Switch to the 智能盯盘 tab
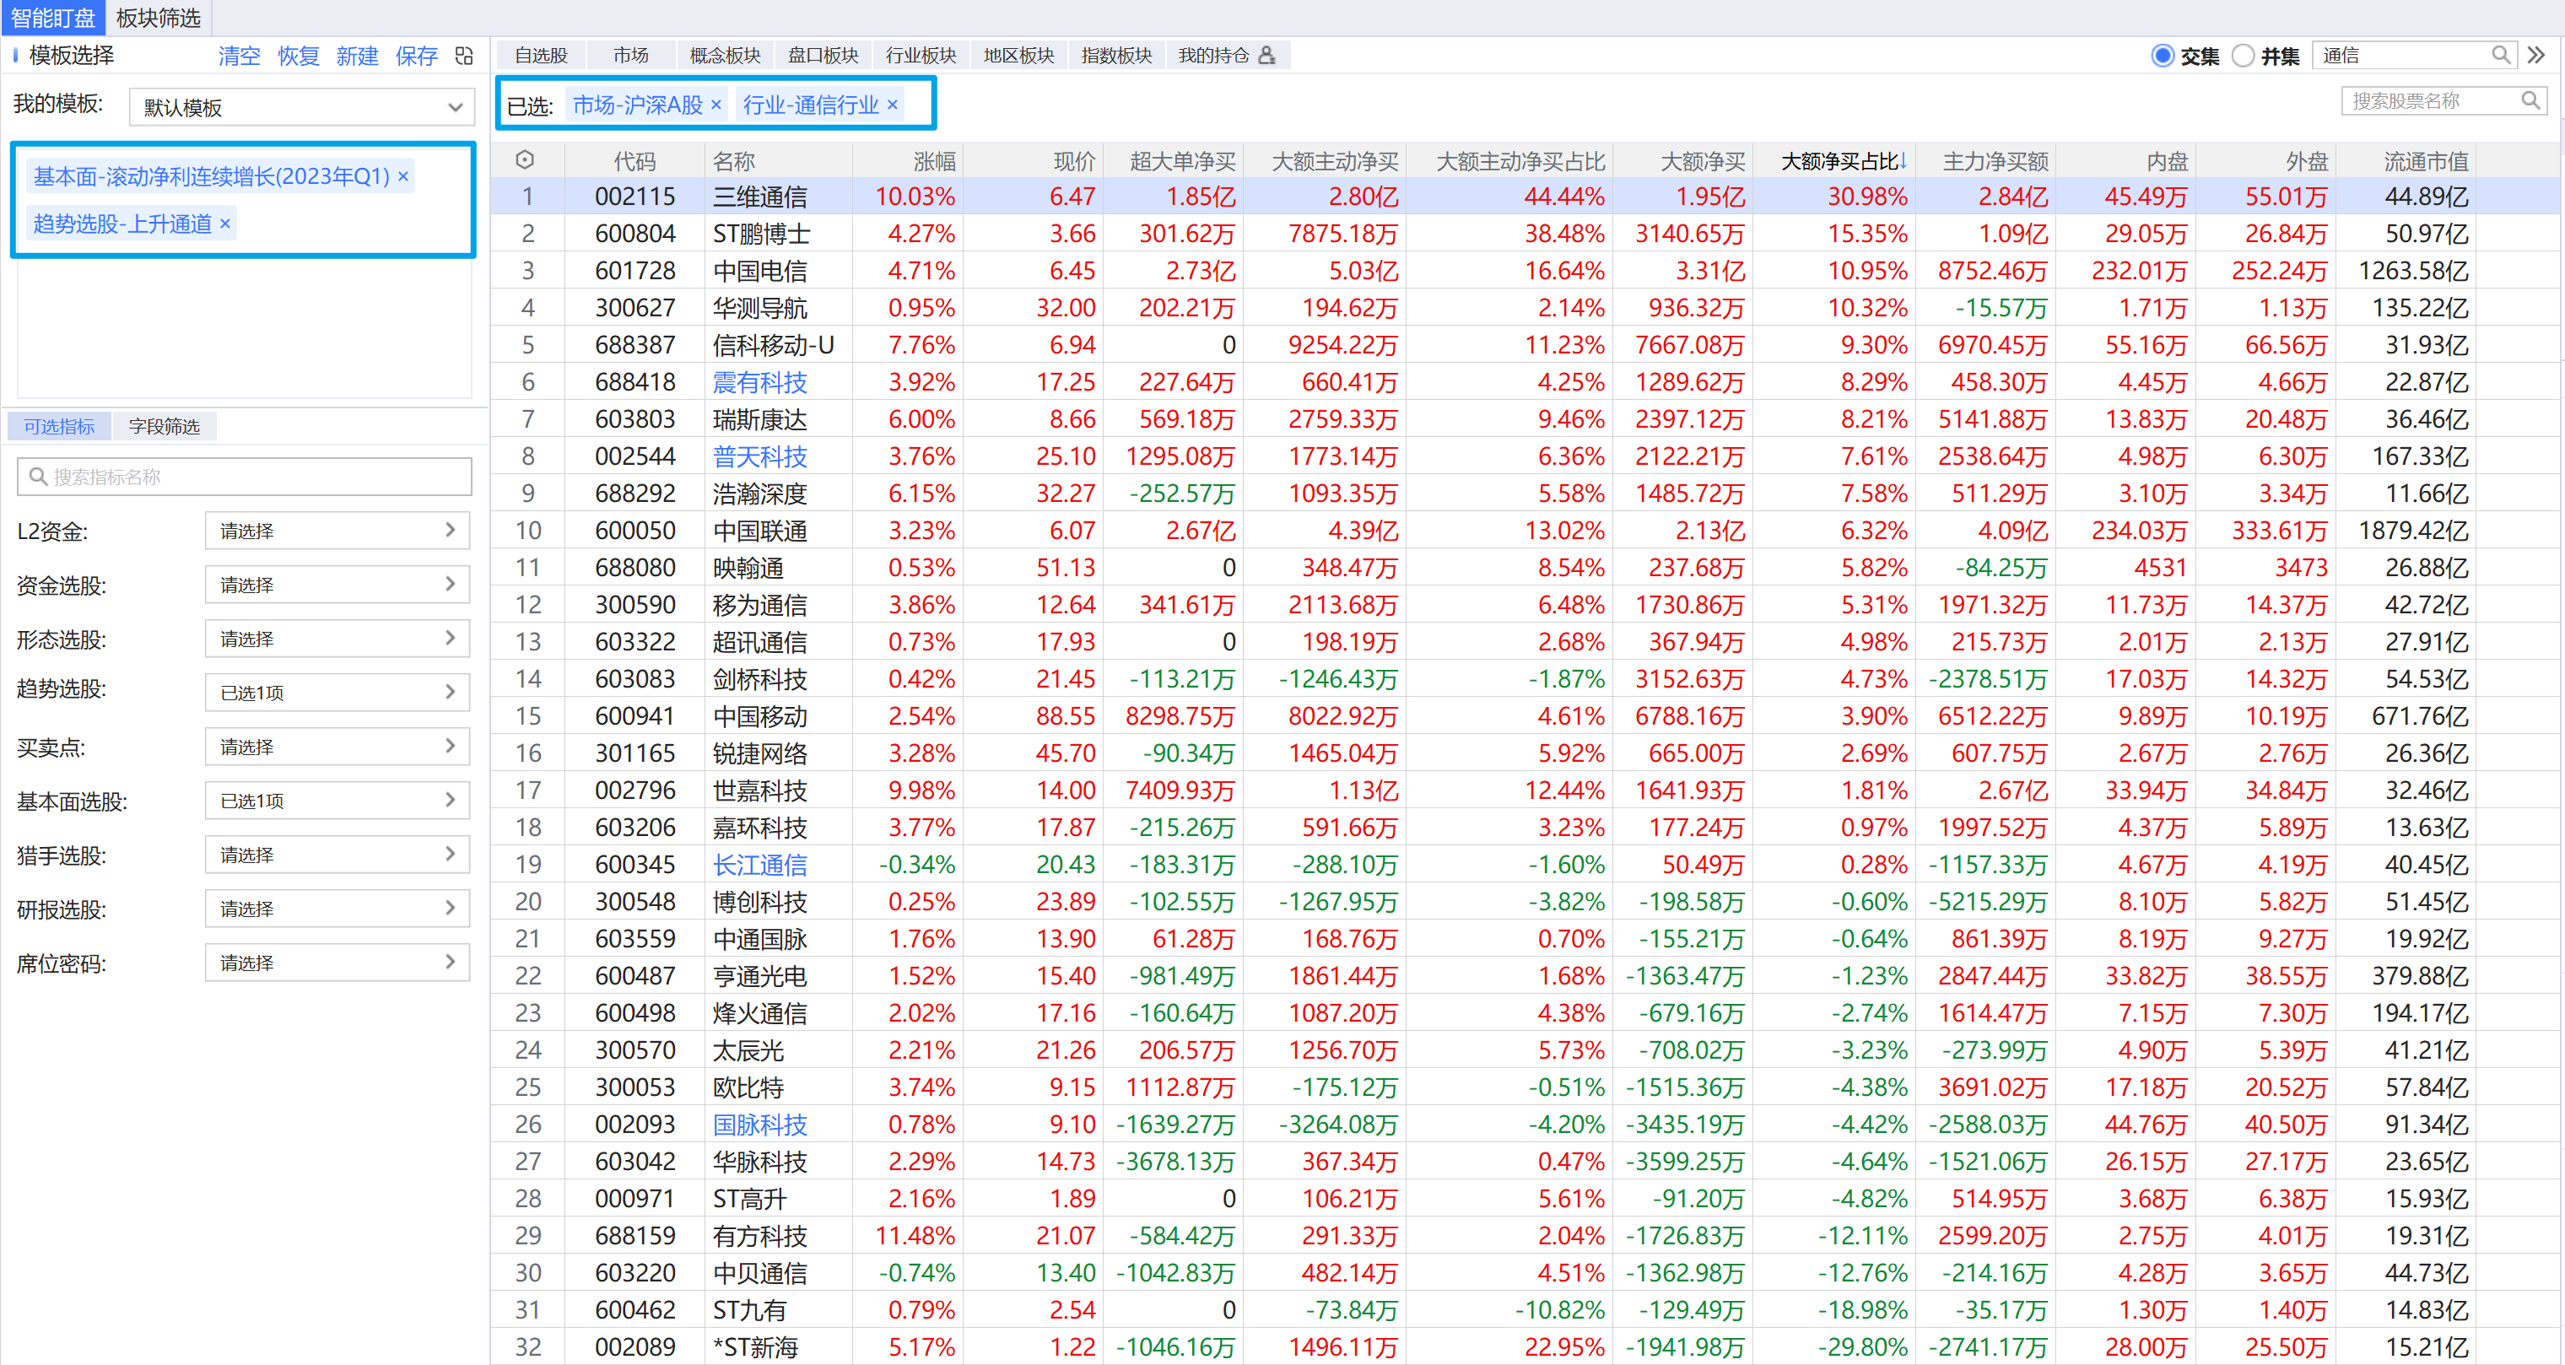The width and height of the screenshot is (2565, 1365). click(x=51, y=18)
